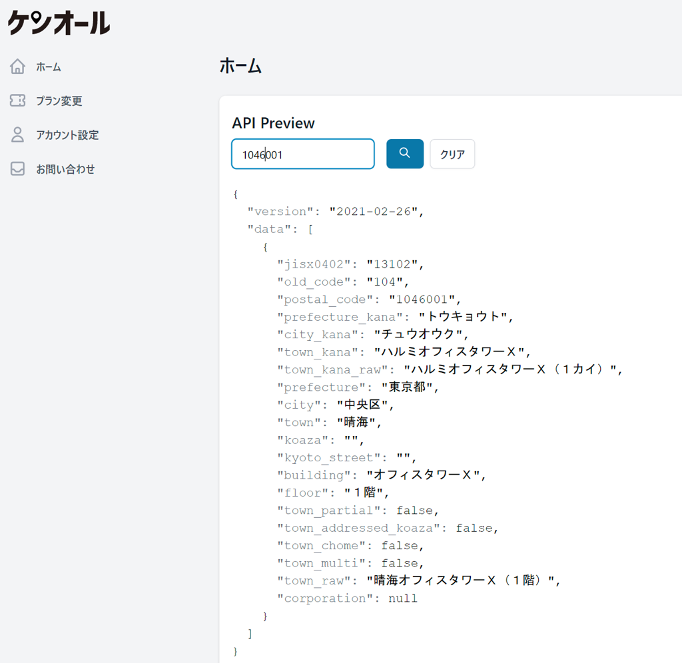Click the home house icon
This screenshot has height=663, width=682.
point(17,67)
